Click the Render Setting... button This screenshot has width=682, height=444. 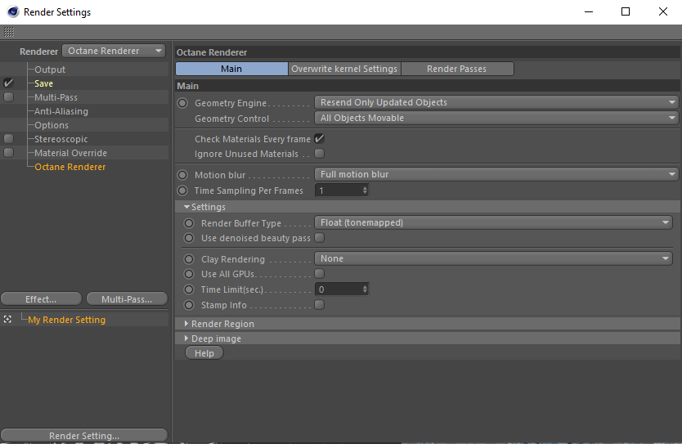(84, 435)
